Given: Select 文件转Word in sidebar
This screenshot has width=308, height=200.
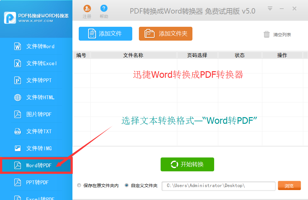Looking at the screenshot, I should pyautogui.click(x=36, y=47).
